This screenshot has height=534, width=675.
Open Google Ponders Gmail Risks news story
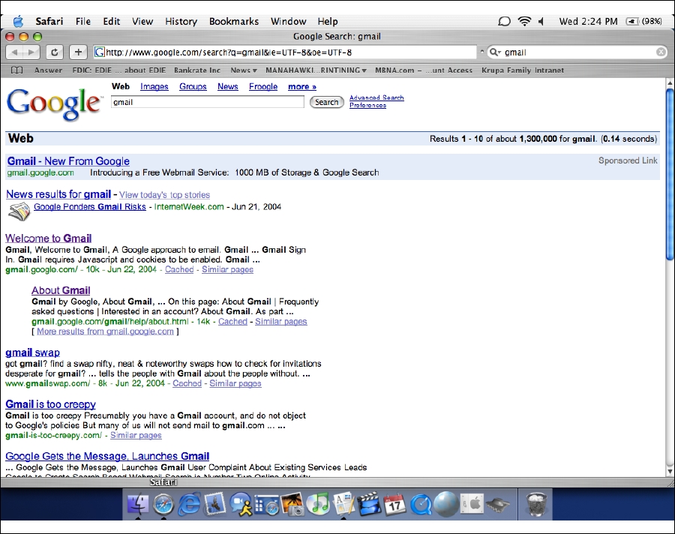[89, 207]
